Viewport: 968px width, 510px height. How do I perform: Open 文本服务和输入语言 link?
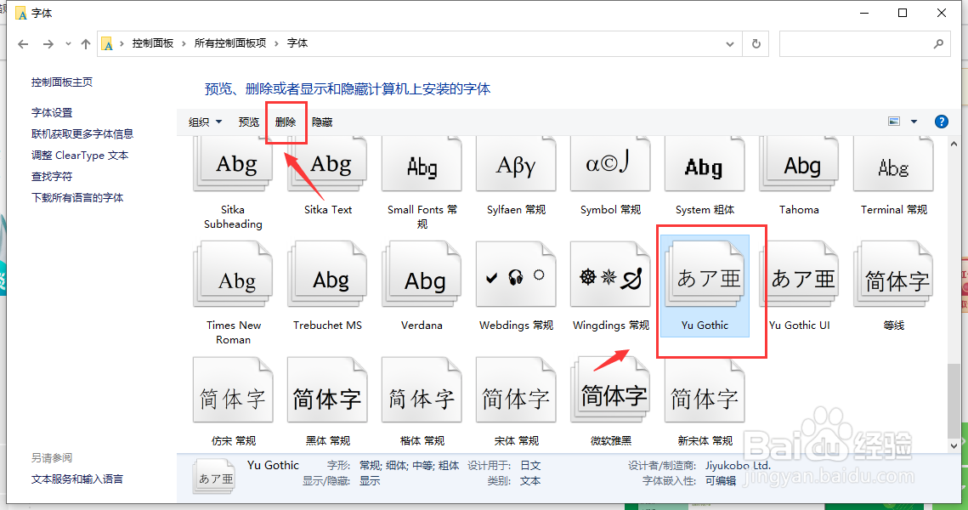77,479
